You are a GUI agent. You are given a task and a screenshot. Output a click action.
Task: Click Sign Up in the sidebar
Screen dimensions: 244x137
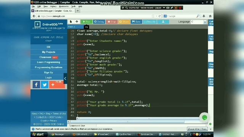tap(48, 72)
